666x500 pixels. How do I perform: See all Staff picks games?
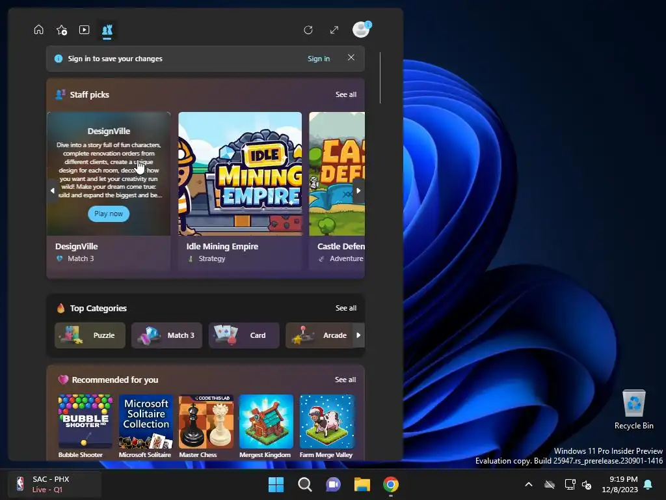[x=346, y=94]
